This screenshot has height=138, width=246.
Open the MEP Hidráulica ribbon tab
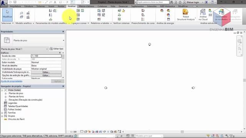click(168, 6)
